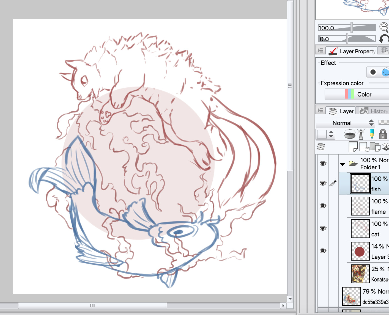This screenshot has width=389, height=315.
Task: Select the 'cat' layer name
Action: pos(375,234)
